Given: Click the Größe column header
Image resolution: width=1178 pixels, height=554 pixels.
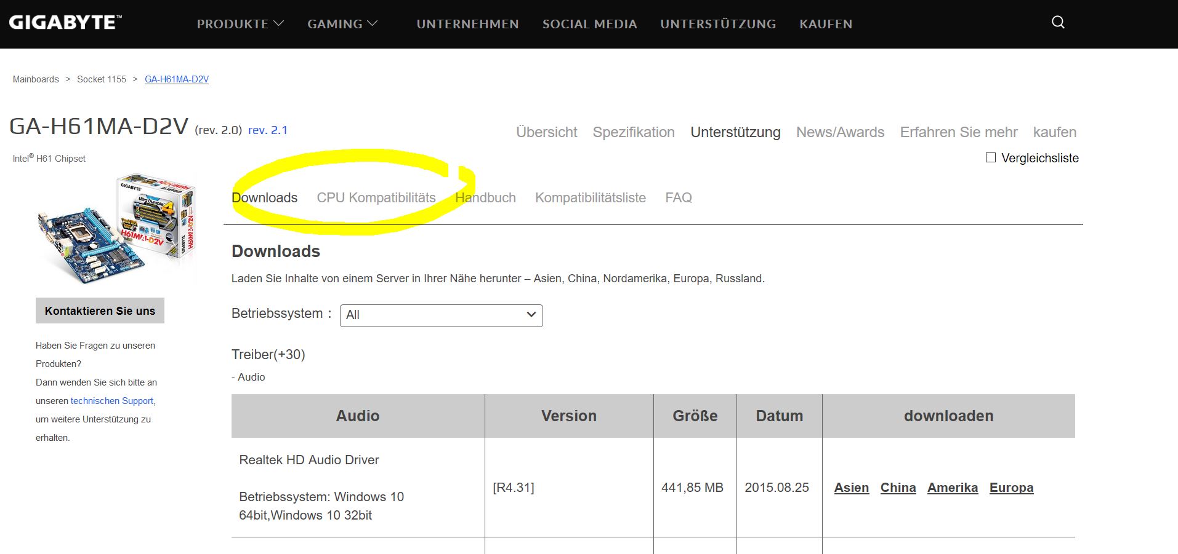Looking at the screenshot, I should (x=695, y=416).
